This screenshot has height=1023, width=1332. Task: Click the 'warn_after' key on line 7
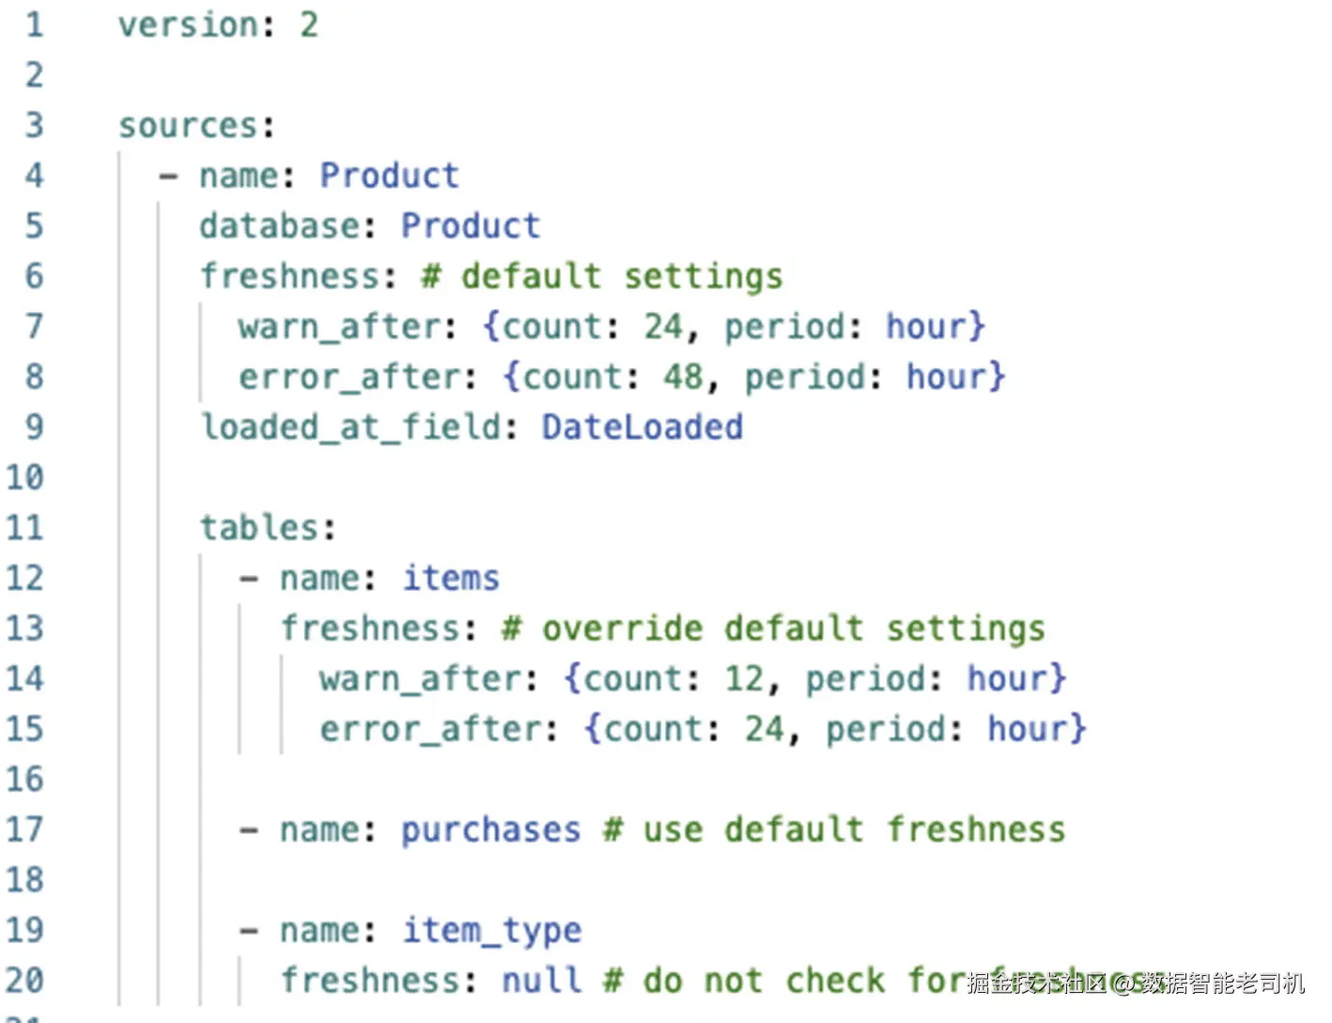coord(339,327)
